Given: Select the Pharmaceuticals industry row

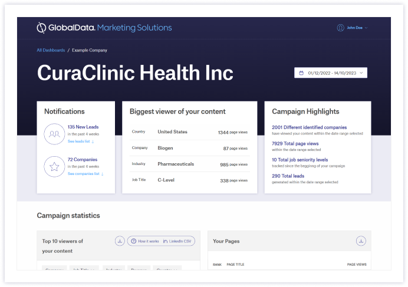Looking at the screenshot, I should (190, 164).
